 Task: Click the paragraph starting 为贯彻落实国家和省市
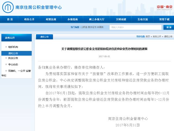click(x=103, y=80)
